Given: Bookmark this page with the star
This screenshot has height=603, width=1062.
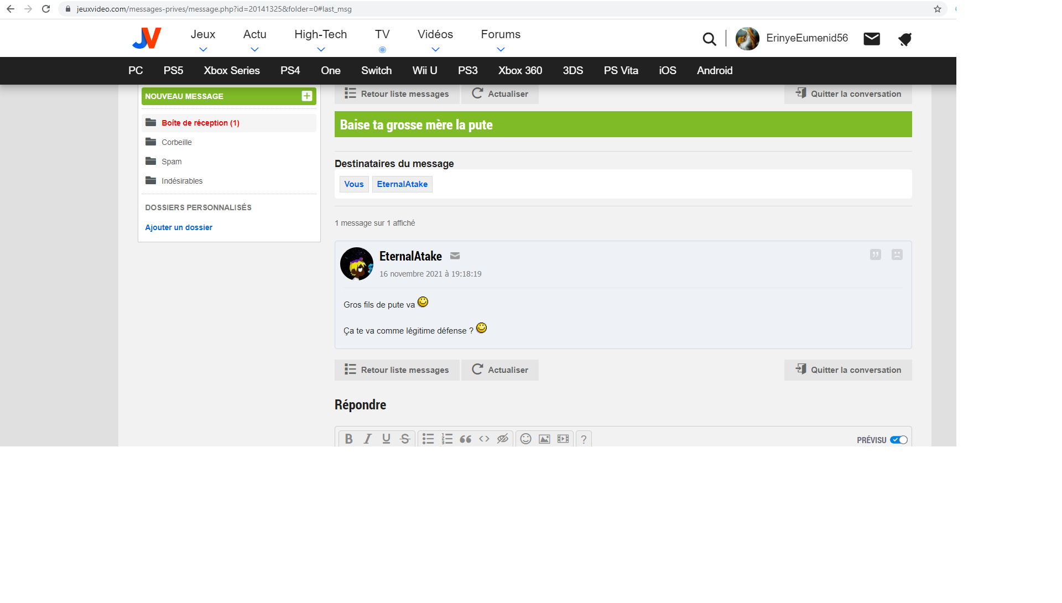Looking at the screenshot, I should click(x=937, y=9).
